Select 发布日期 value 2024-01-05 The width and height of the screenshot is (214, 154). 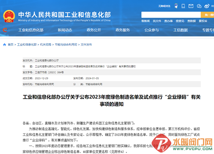[92, 78]
